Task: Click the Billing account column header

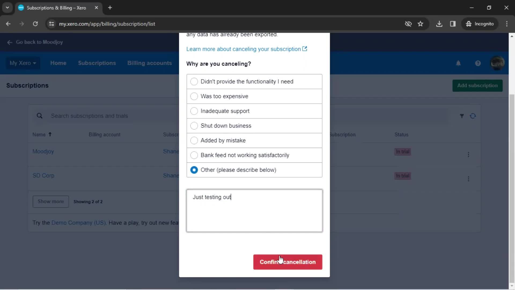Action: [104, 135]
